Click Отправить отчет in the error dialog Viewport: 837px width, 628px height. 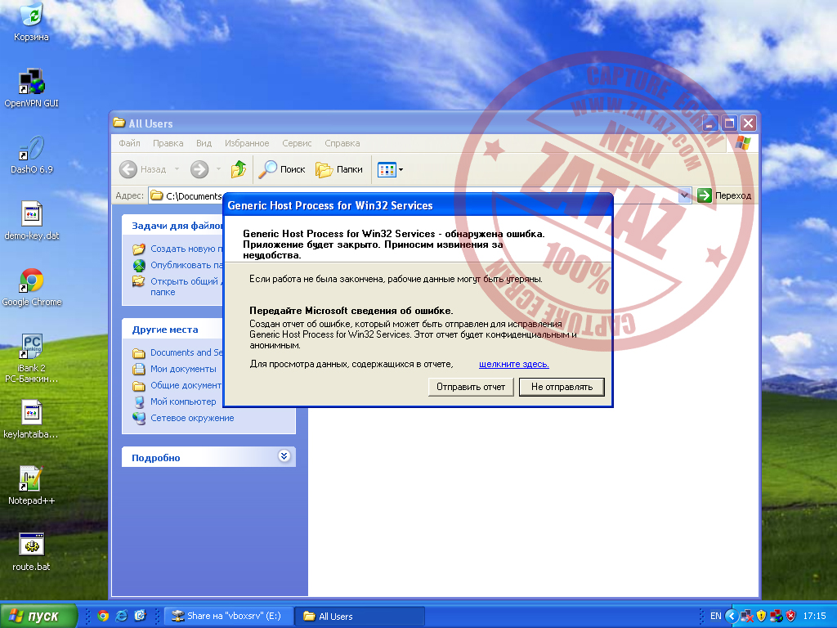pyautogui.click(x=470, y=387)
